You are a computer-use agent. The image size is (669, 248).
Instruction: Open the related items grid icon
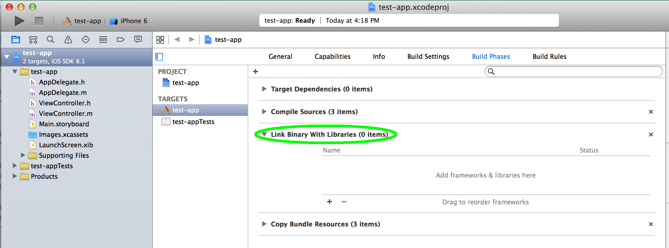click(160, 40)
